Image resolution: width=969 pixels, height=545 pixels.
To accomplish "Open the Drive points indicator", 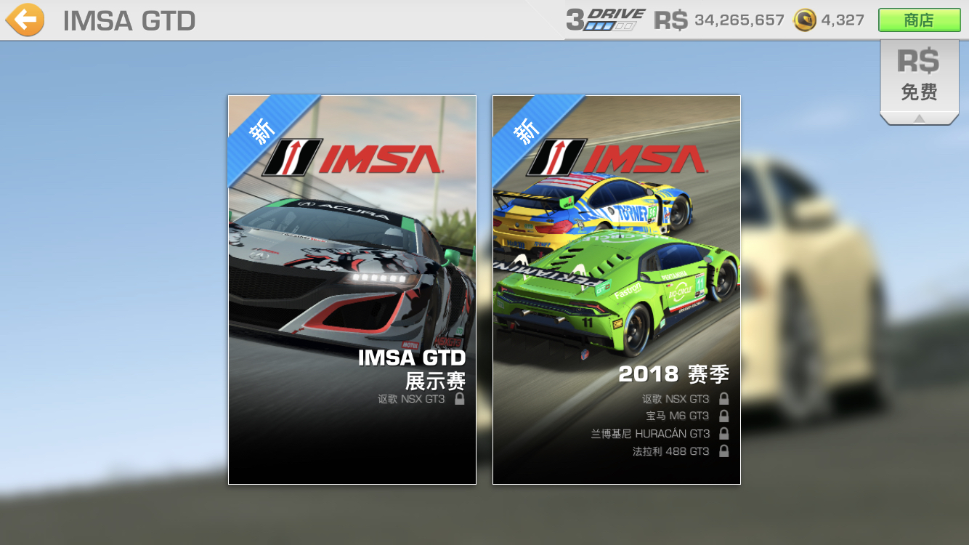I will pos(606,20).
